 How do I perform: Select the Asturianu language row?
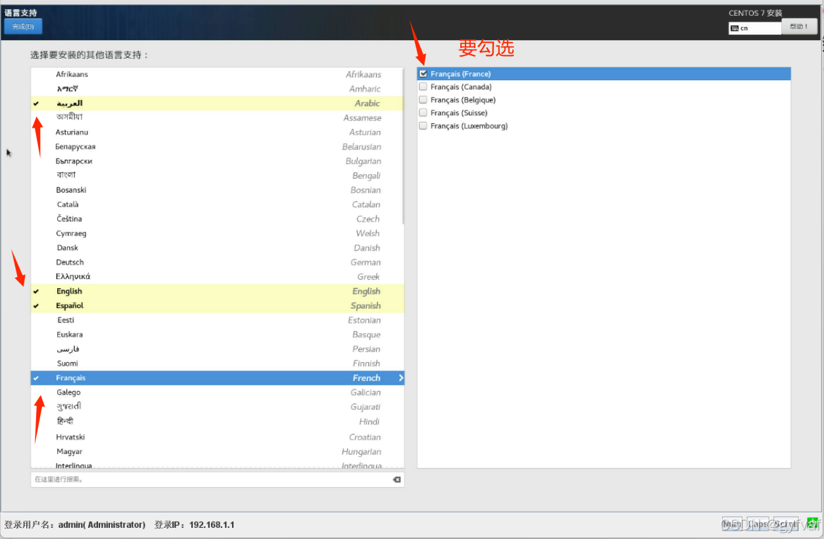(x=216, y=132)
